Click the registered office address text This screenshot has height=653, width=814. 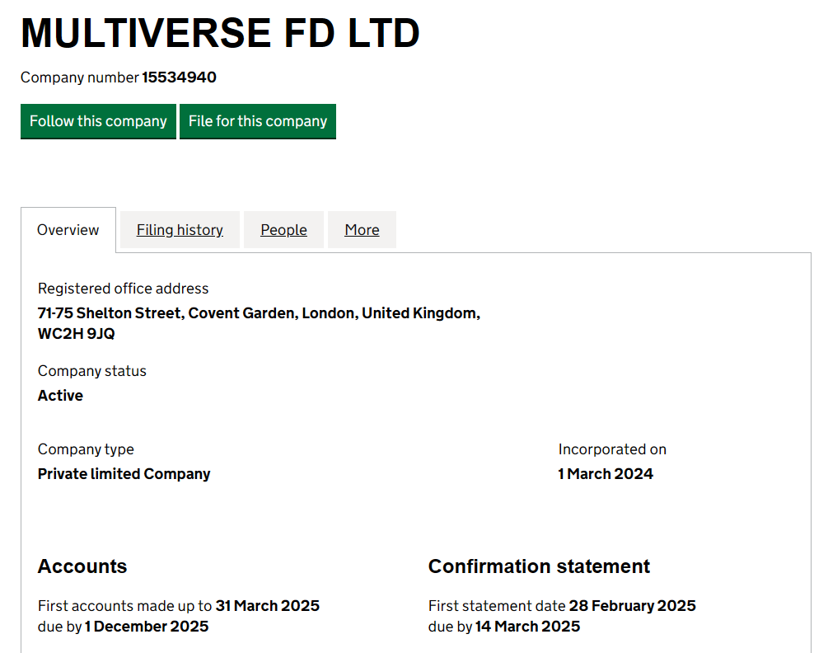258,322
